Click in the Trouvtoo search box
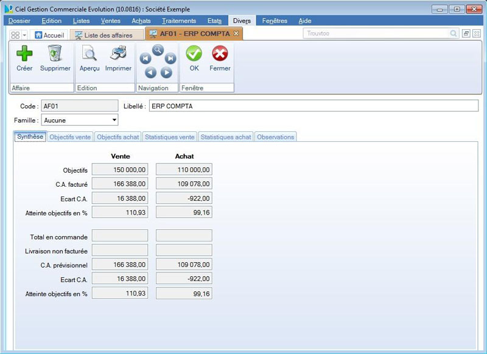 click(x=377, y=33)
